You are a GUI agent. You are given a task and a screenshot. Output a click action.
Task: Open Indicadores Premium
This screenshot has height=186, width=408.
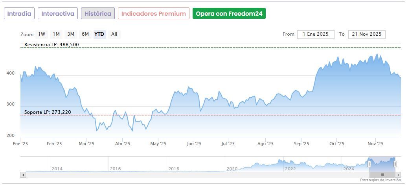tap(153, 13)
